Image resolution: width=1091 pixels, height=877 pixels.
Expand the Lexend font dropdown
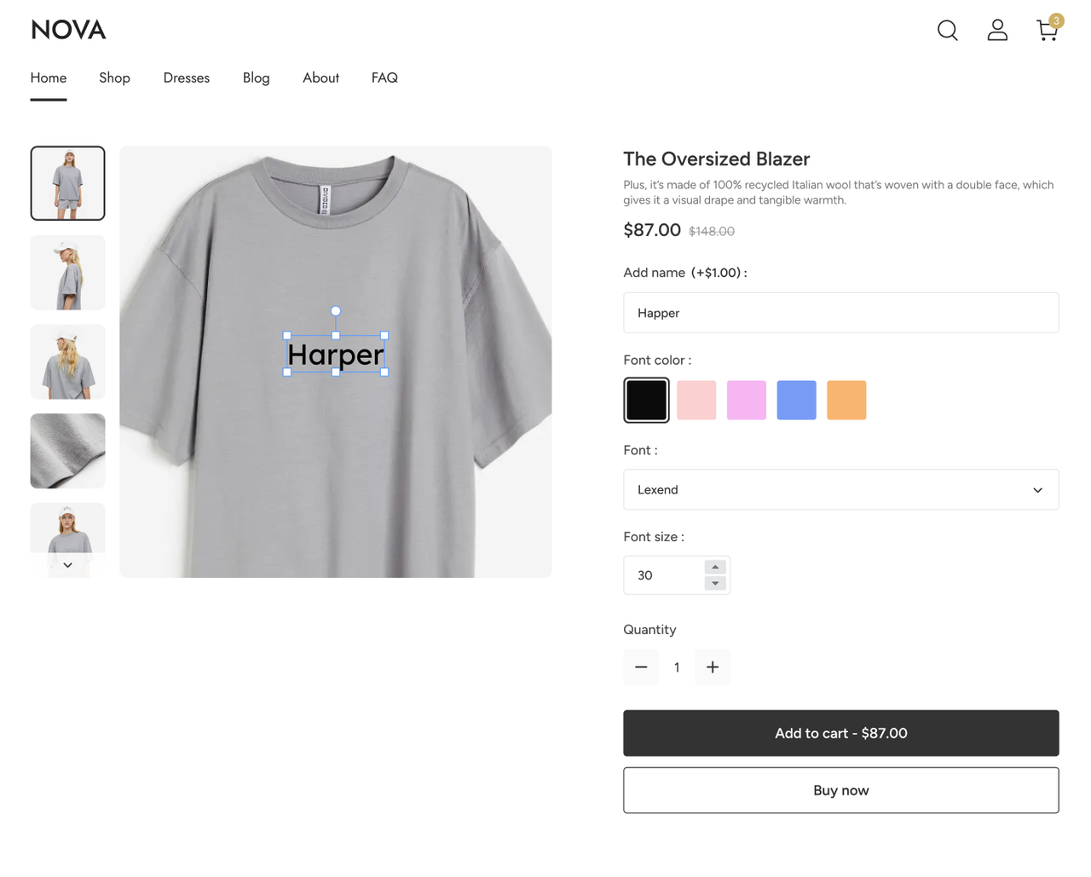pos(840,490)
